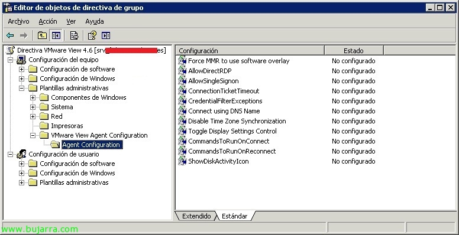
Task: Expand the Componentes de Windows node
Action: tap(33, 97)
